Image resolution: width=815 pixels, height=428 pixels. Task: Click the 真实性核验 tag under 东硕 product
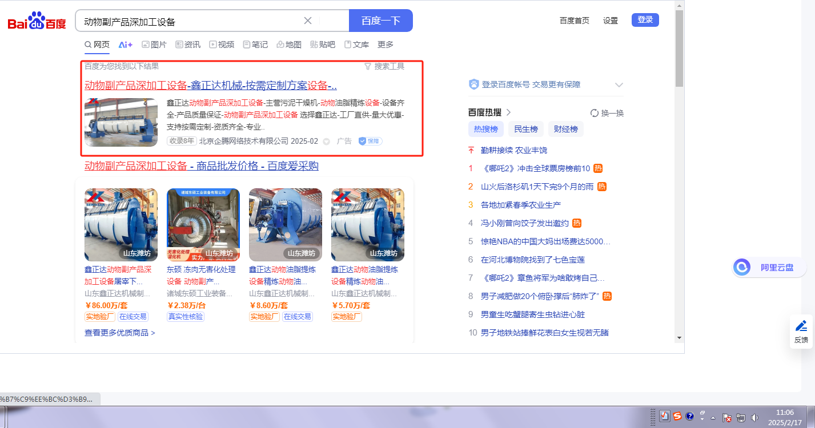(x=186, y=317)
